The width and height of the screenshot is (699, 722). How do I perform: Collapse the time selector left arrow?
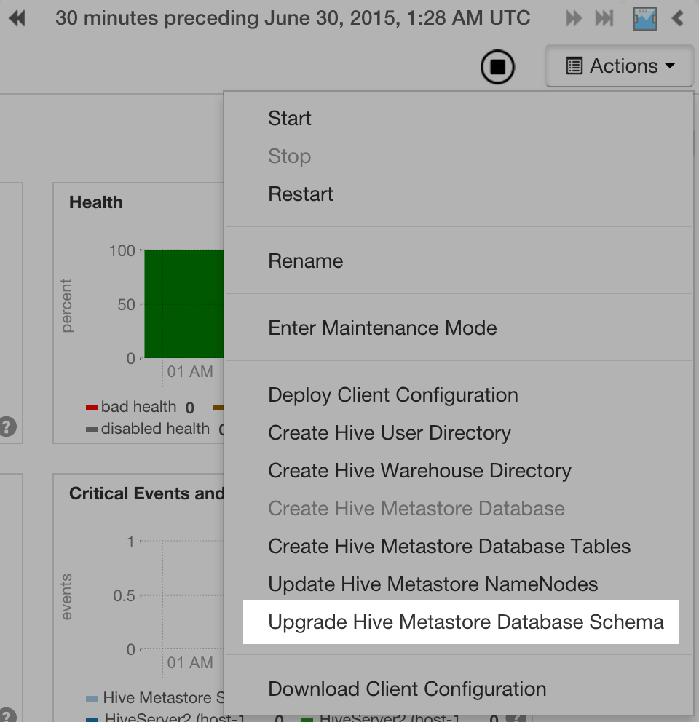pos(678,18)
